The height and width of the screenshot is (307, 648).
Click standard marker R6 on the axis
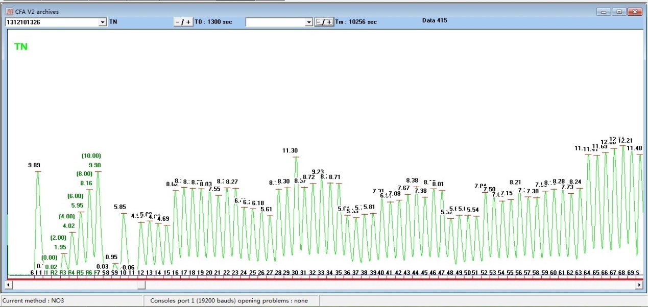[89, 273]
